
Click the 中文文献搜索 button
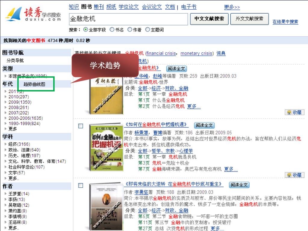pos(209,19)
